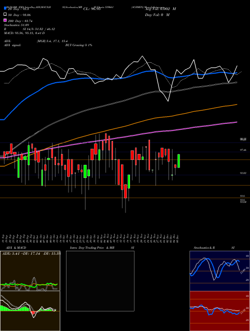
Task: Select the '200 Day - 83.74' legend text
Action: pyautogui.click(x=20, y=21)
